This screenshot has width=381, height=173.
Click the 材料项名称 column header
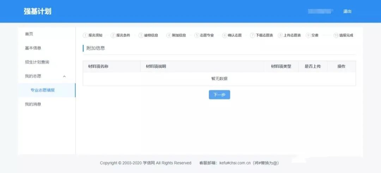click(98, 66)
